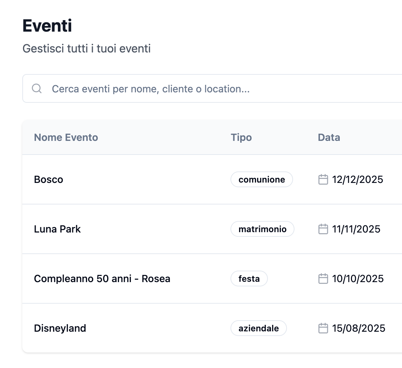
Task: Click the Eventi page title
Action: coord(48,26)
